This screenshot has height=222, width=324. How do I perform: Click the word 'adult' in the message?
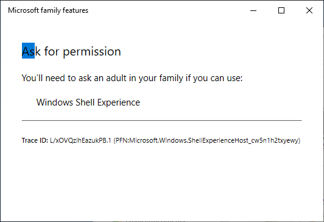click(x=116, y=78)
